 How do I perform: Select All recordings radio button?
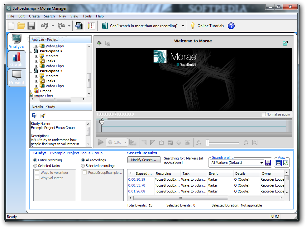pyautogui.click(x=83, y=160)
